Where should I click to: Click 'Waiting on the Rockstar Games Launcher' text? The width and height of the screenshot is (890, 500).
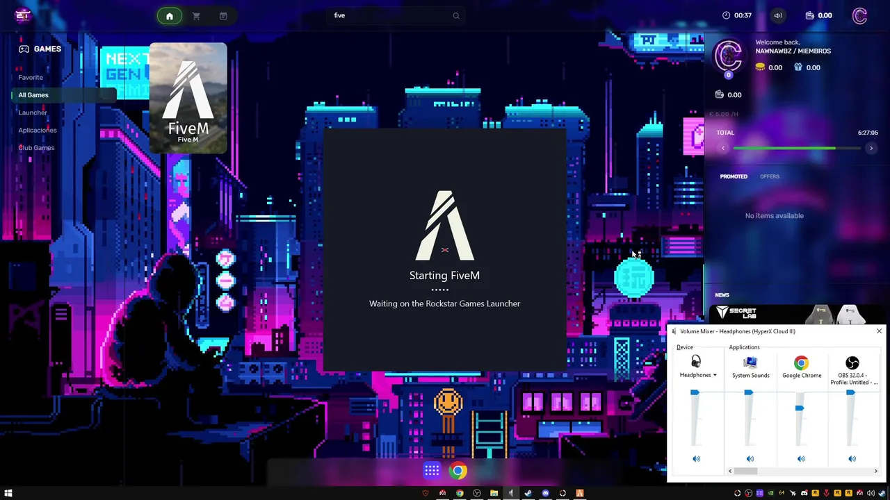click(445, 303)
